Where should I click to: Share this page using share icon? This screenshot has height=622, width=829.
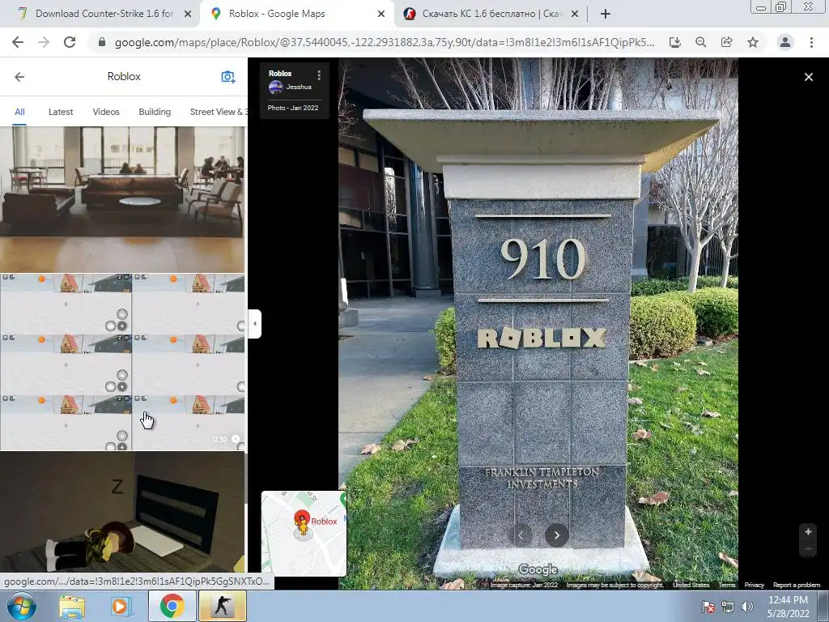[727, 42]
